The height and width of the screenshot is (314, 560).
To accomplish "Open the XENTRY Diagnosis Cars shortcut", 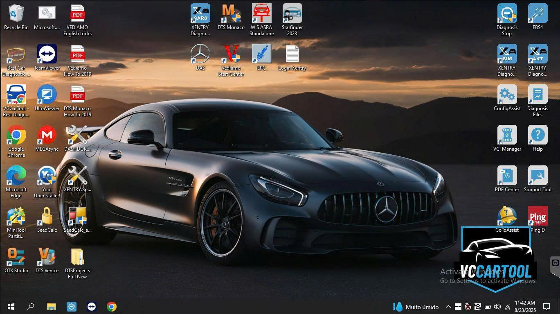I will 200,14.
